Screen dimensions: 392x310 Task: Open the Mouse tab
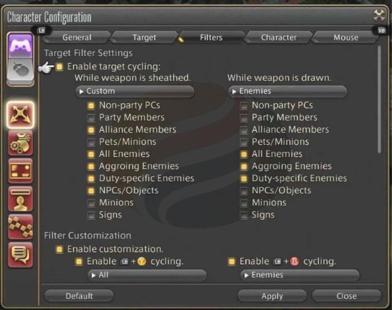click(346, 37)
